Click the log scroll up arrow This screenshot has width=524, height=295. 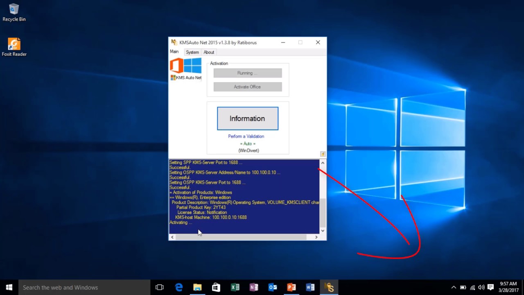click(x=323, y=163)
